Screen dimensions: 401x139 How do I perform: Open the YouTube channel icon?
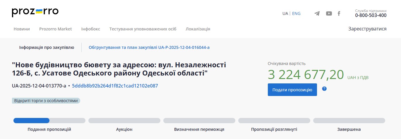point(329,13)
